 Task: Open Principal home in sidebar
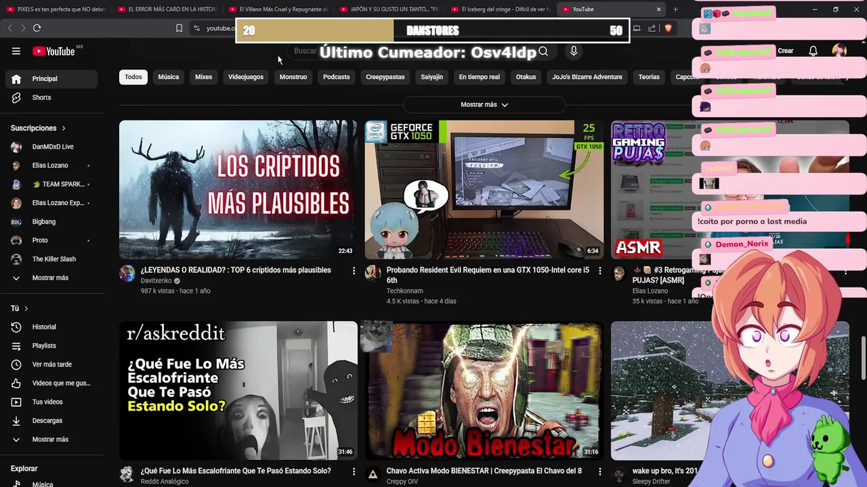tap(52, 79)
